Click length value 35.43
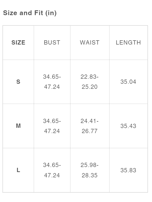The image size is (152, 202). point(128,126)
